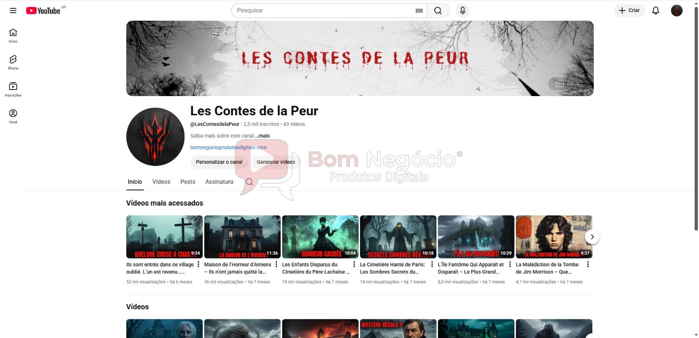Click Personalizar o canal button
Screen dimensions: 699x338
pos(219,162)
